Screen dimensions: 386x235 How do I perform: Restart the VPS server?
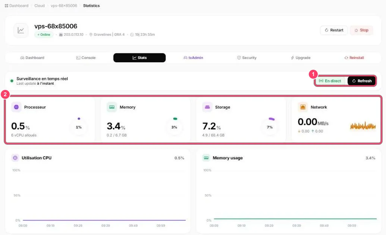334,30
